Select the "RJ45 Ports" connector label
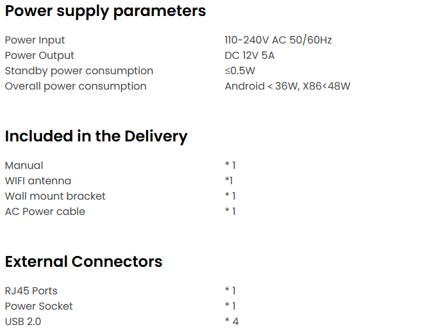The height and width of the screenshot is (334, 429). [31, 291]
